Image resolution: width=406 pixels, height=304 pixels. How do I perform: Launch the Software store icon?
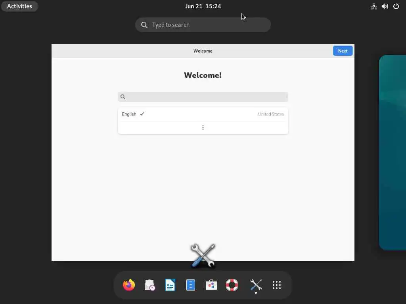coord(211,285)
